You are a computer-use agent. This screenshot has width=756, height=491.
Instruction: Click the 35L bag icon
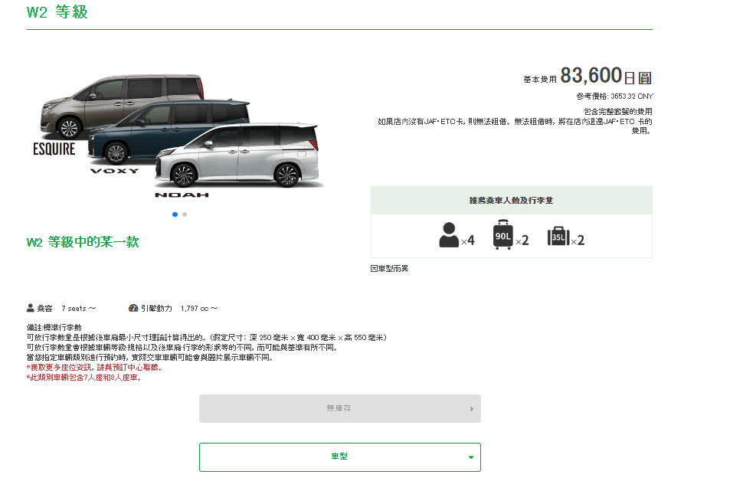558,237
